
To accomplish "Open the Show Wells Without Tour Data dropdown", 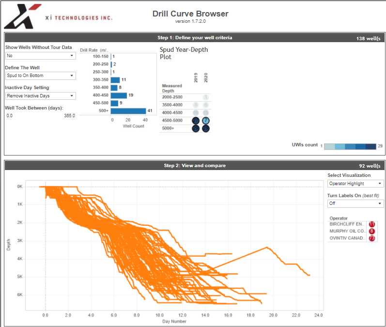I will [41, 56].
